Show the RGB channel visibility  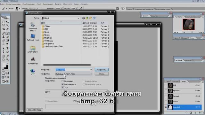point(166,85)
